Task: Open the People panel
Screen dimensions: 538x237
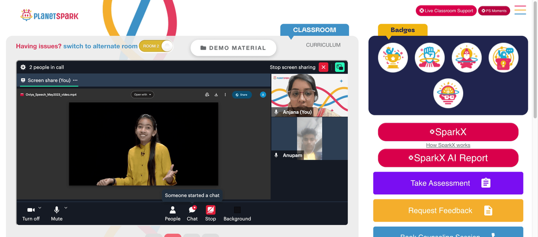Action: click(173, 214)
